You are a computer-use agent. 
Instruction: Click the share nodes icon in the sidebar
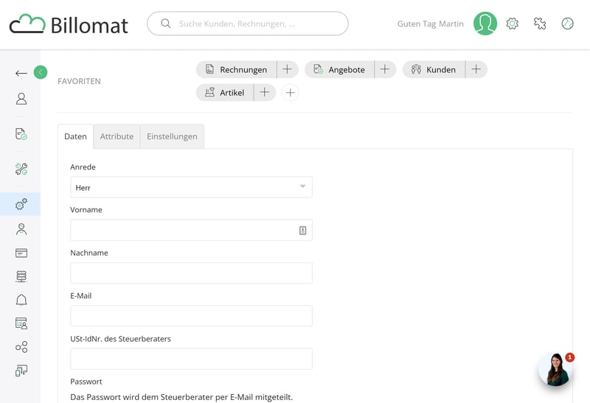click(x=21, y=347)
